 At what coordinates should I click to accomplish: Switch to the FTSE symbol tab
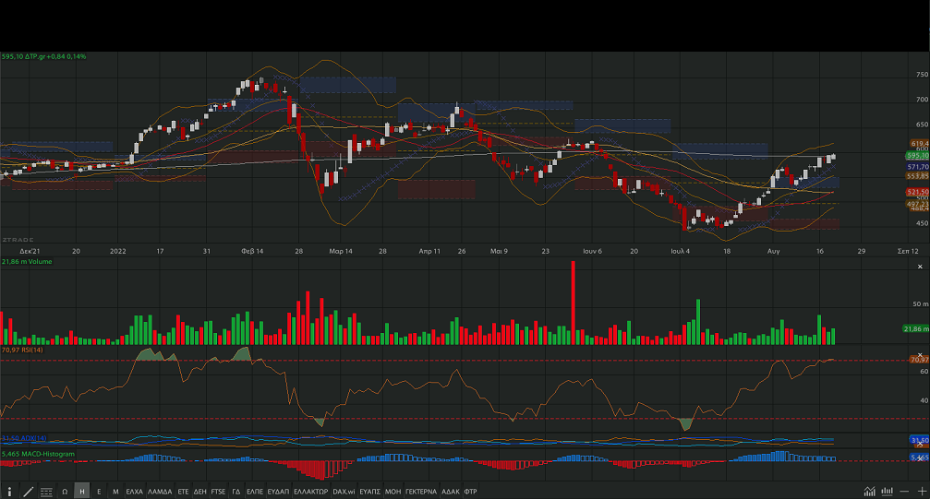coord(218,492)
